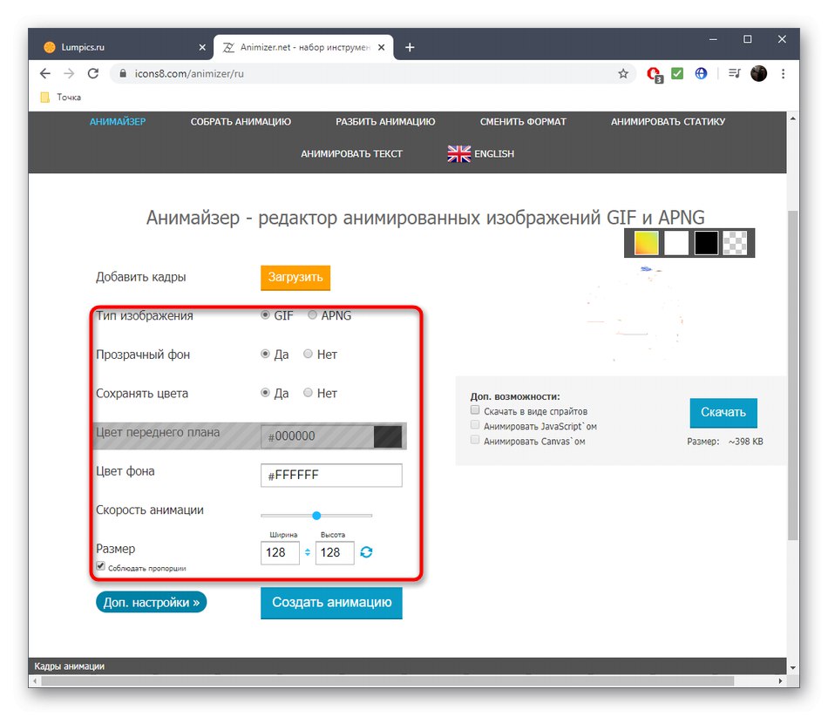Uncheck the Соблюдать пропорции checkbox
The height and width of the screenshot is (716, 828).
point(99,565)
